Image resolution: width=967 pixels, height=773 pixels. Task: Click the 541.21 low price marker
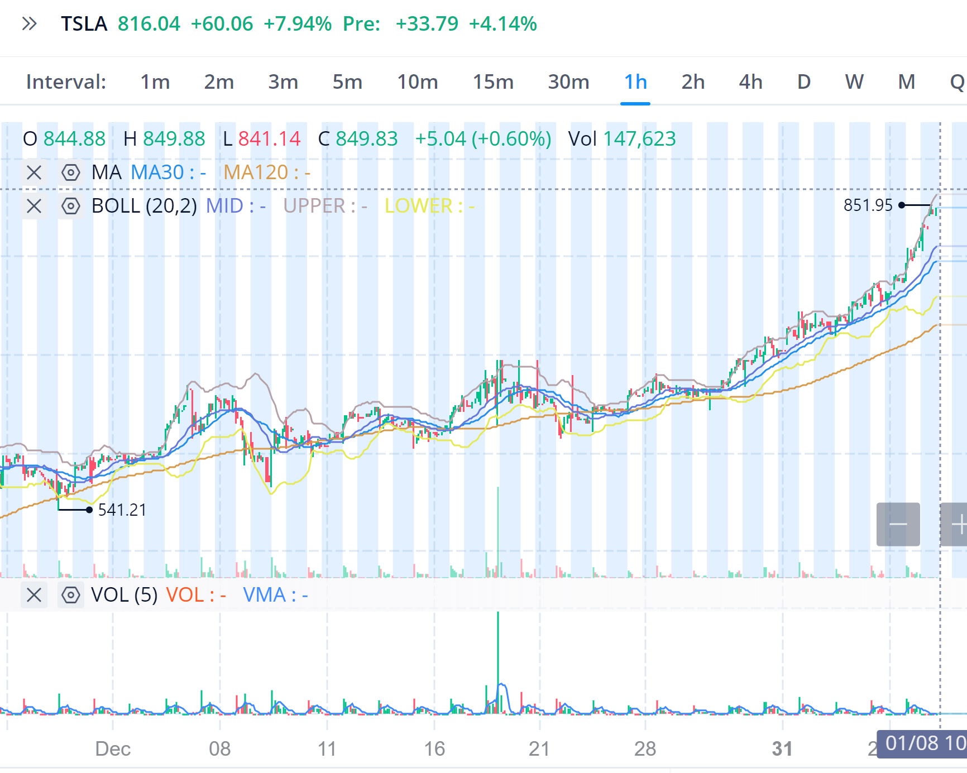122,510
